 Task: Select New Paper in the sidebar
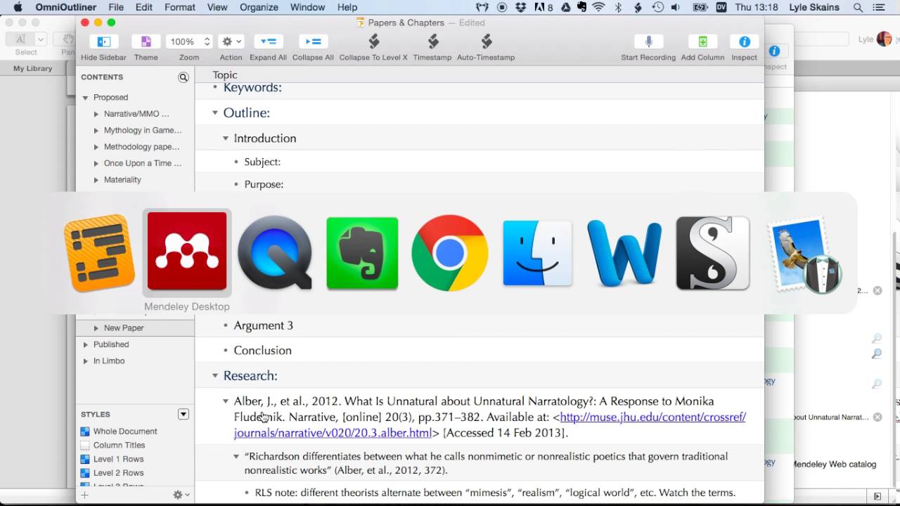[x=124, y=328]
